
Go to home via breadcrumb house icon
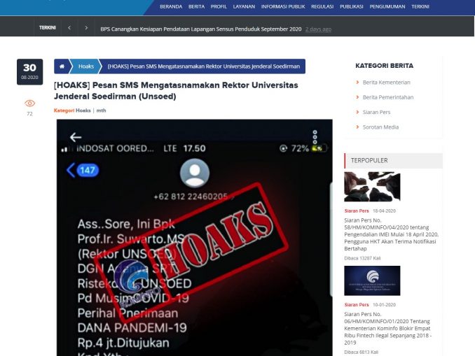[x=62, y=66]
